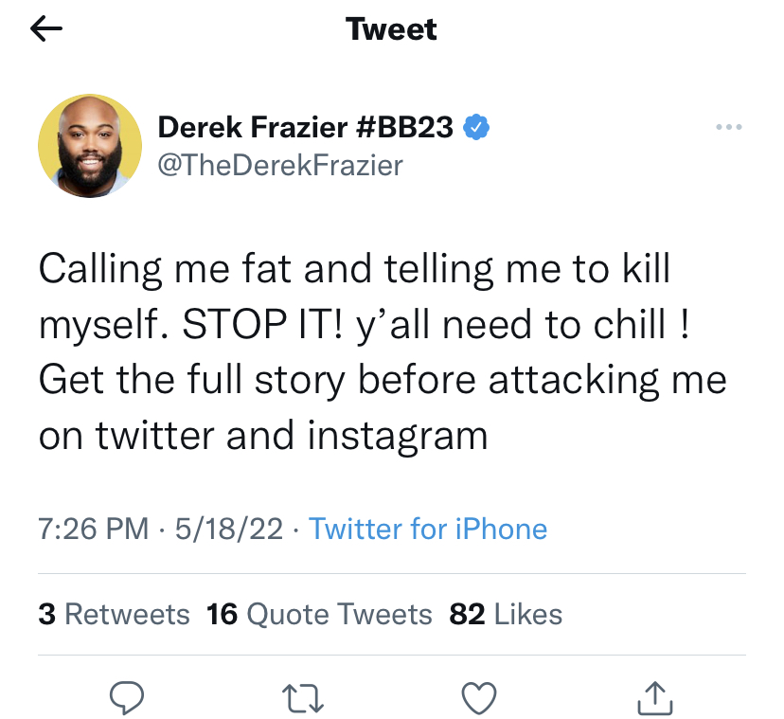This screenshot has width=784, height=719.
Task: Retweet using the retweet arrows icon
Action: (x=303, y=698)
